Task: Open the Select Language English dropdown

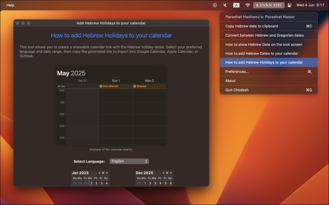Action: 129,161
